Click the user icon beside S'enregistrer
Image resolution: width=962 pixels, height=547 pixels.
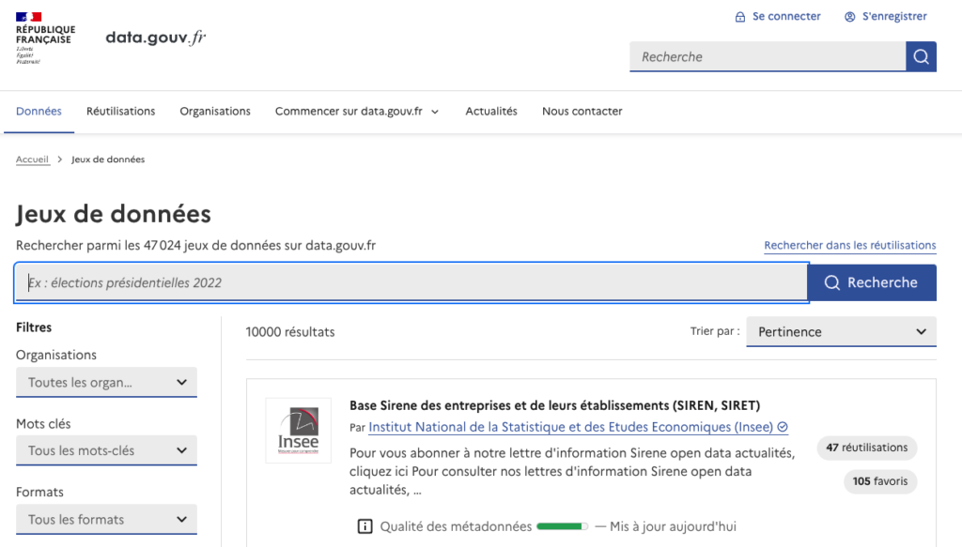849,16
